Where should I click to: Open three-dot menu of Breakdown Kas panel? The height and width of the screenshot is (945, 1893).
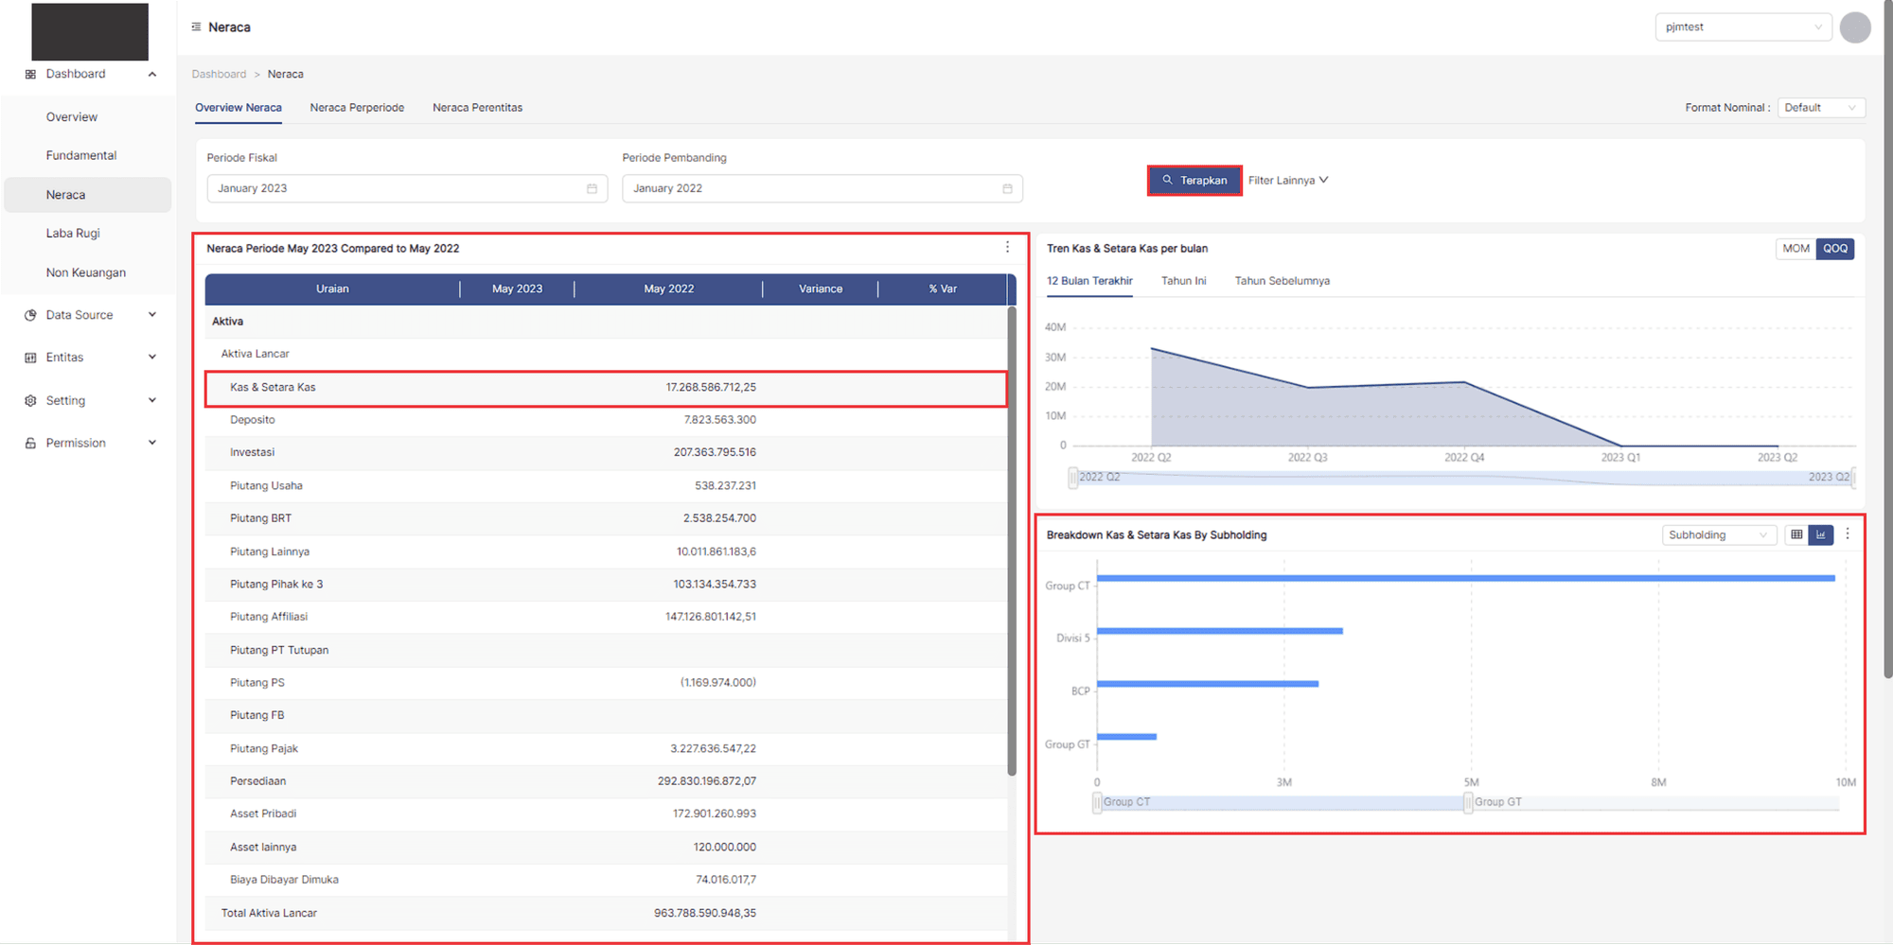[x=1847, y=534]
